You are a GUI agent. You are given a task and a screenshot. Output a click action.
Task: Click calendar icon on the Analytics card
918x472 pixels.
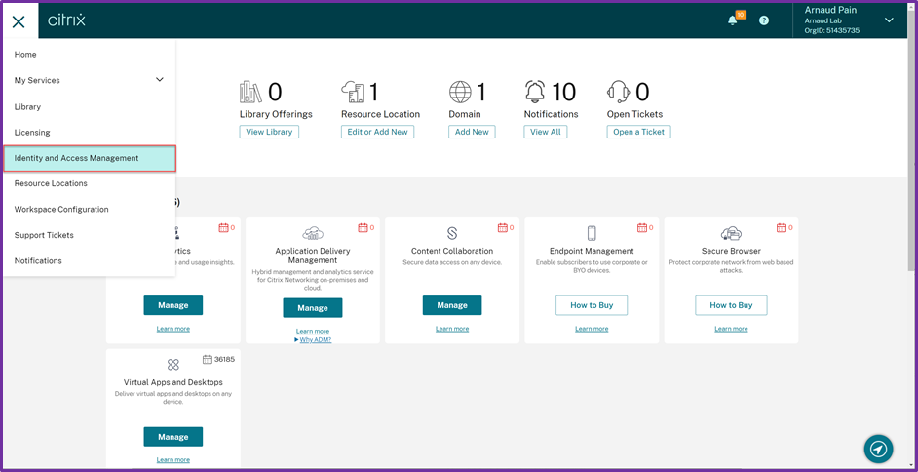(x=222, y=228)
